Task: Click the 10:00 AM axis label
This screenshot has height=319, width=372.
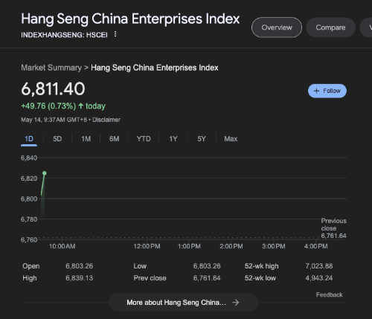Action: (62, 246)
